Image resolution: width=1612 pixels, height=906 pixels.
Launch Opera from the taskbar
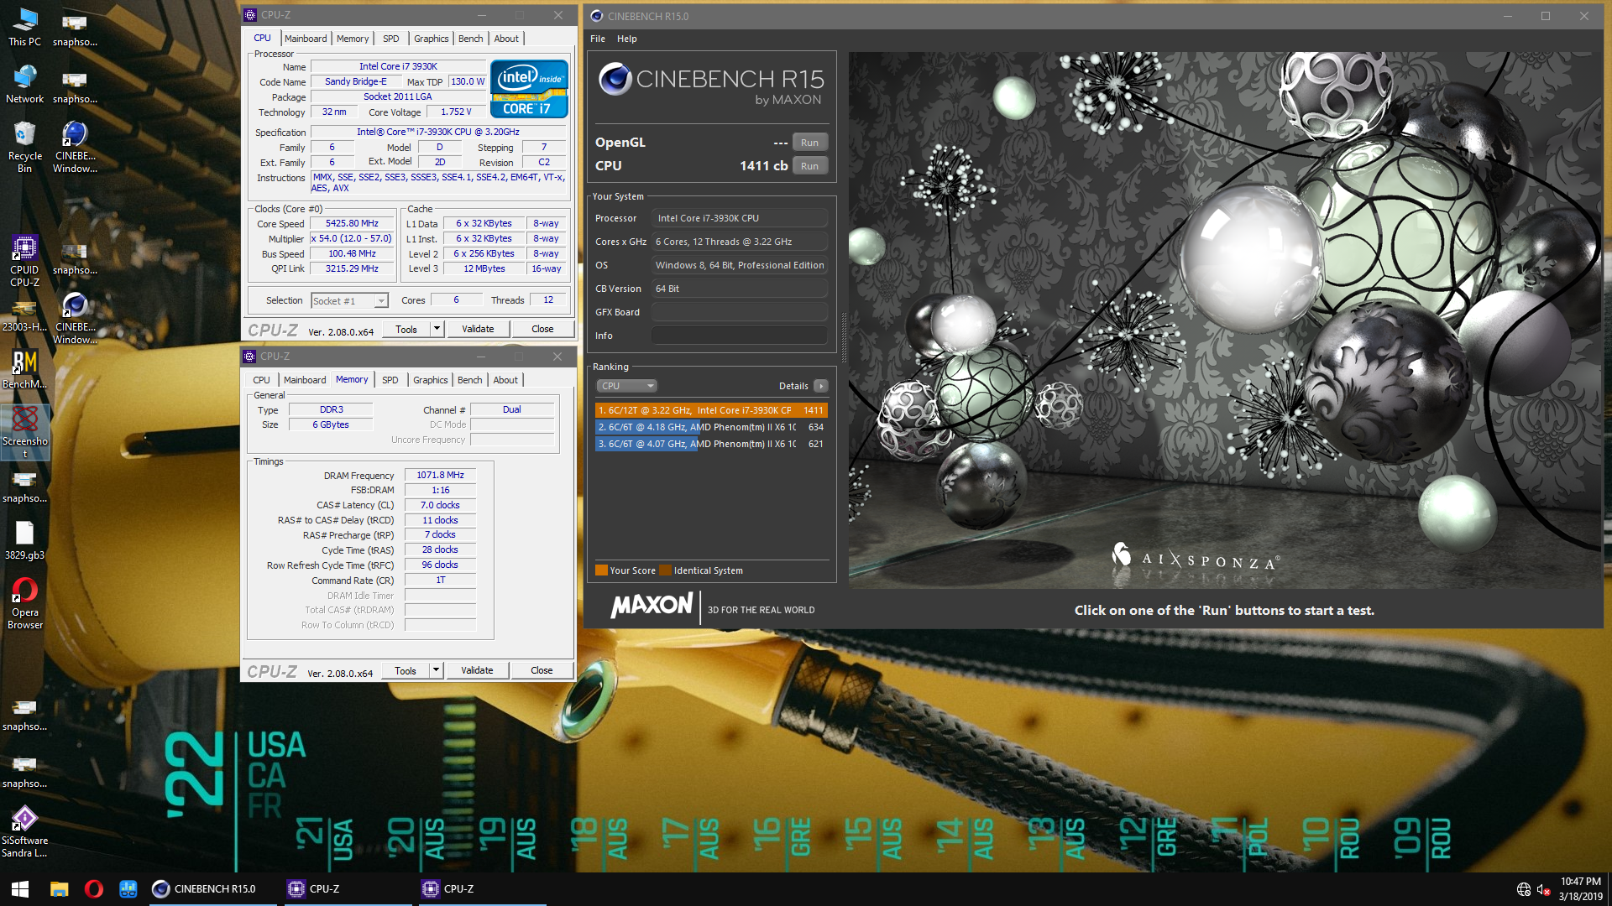pos(93,888)
